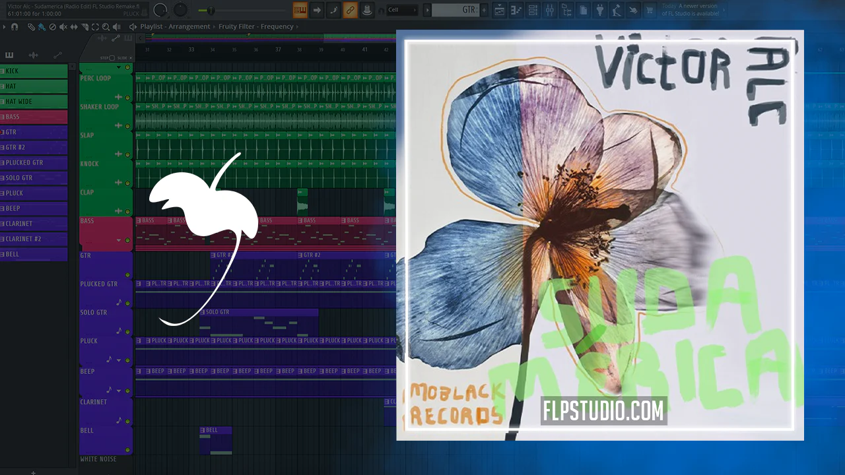Image resolution: width=845 pixels, height=475 pixels.
Task: Mute the PERC LOOP track
Action: pyautogui.click(x=128, y=97)
